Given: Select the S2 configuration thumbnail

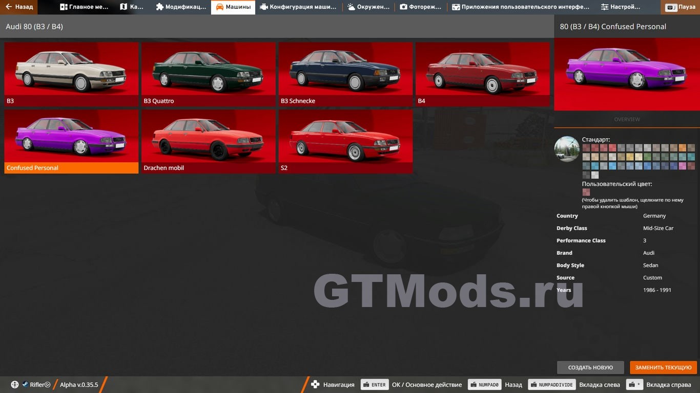Looking at the screenshot, I should pyautogui.click(x=346, y=142).
